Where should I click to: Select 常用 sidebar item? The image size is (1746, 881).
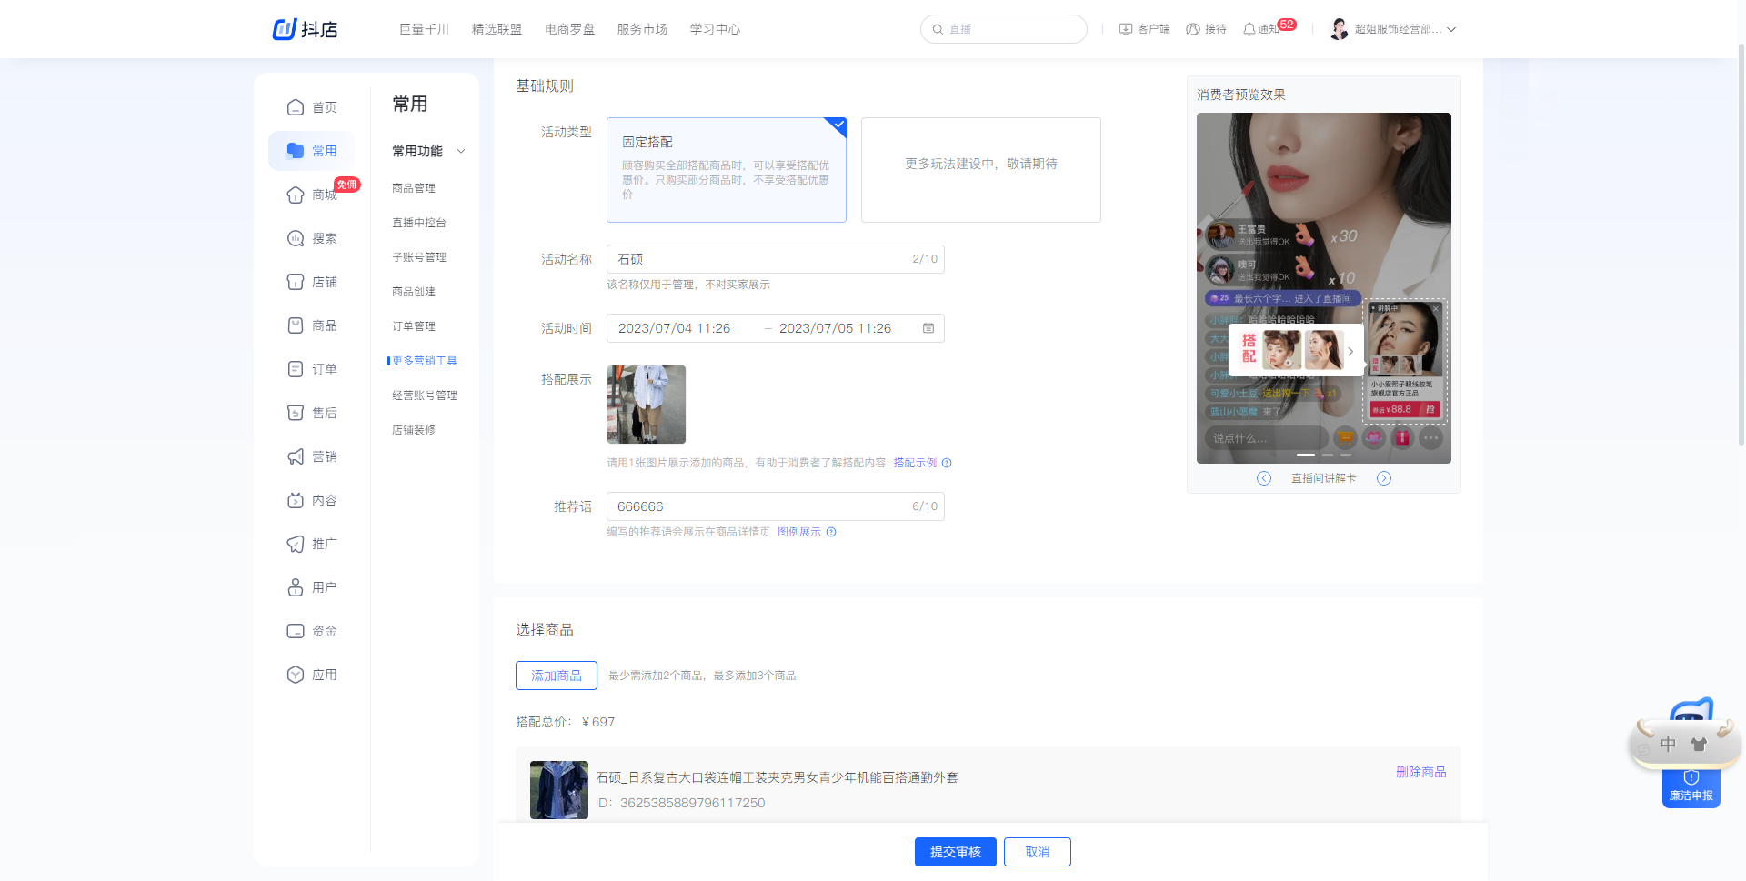312,151
